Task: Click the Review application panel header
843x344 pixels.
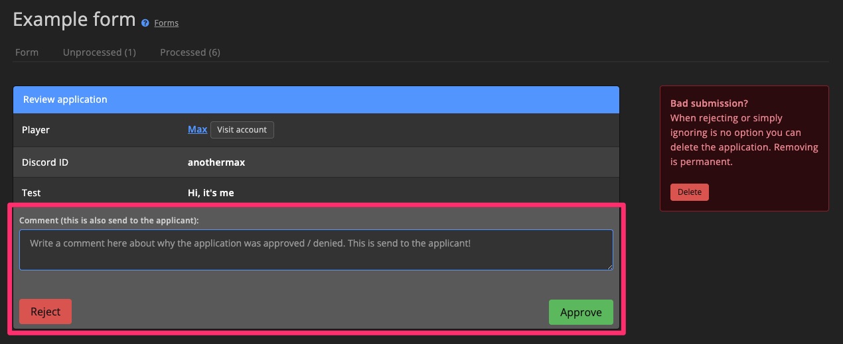Action: pos(315,99)
